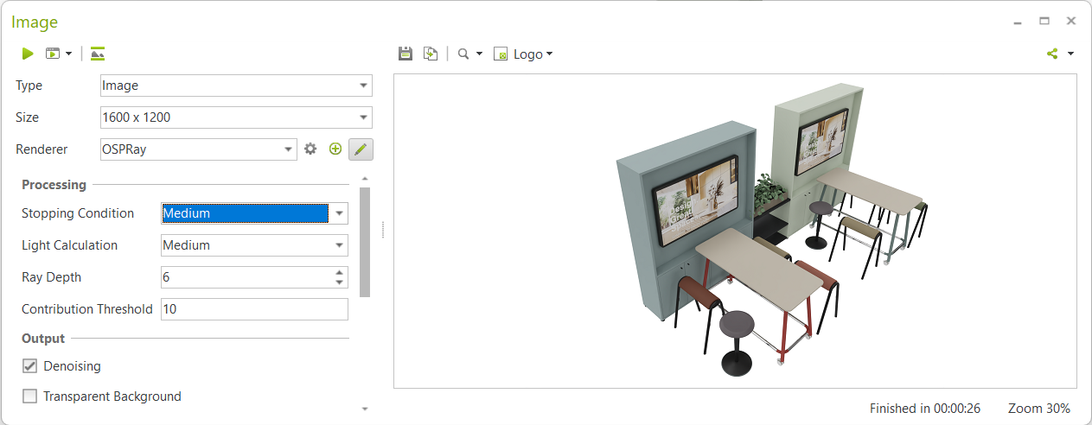The width and height of the screenshot is (1092, 425).
Task: Click the copy image to document icon
Action: (x=431, y=54)
